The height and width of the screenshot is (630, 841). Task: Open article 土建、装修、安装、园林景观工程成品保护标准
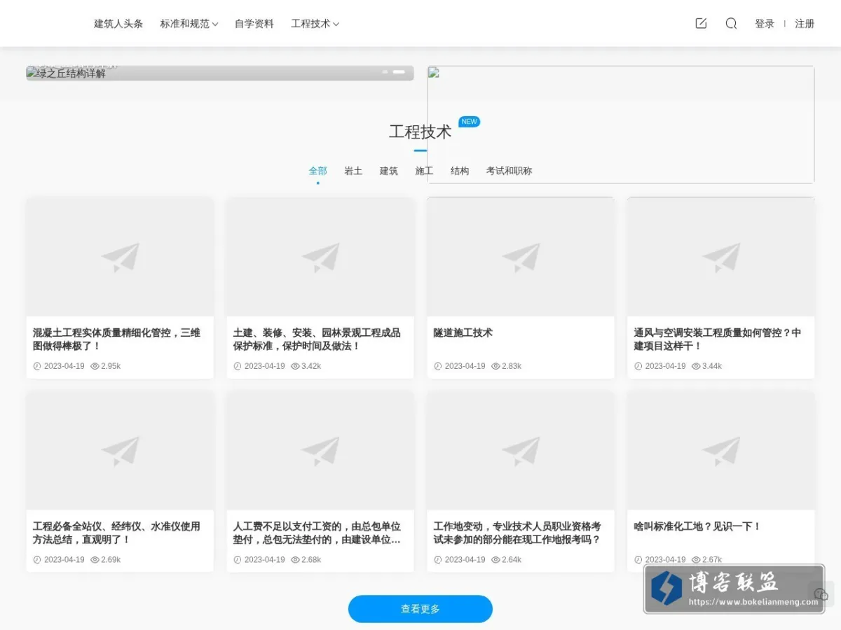(x=317, y=339)
